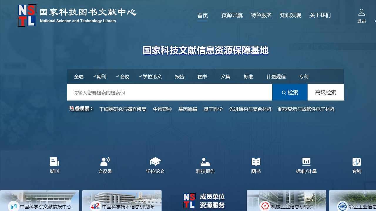This screenshot has width=376, height=211.
Task: Check the 标准 search type
Action: [x=249, y=76]
